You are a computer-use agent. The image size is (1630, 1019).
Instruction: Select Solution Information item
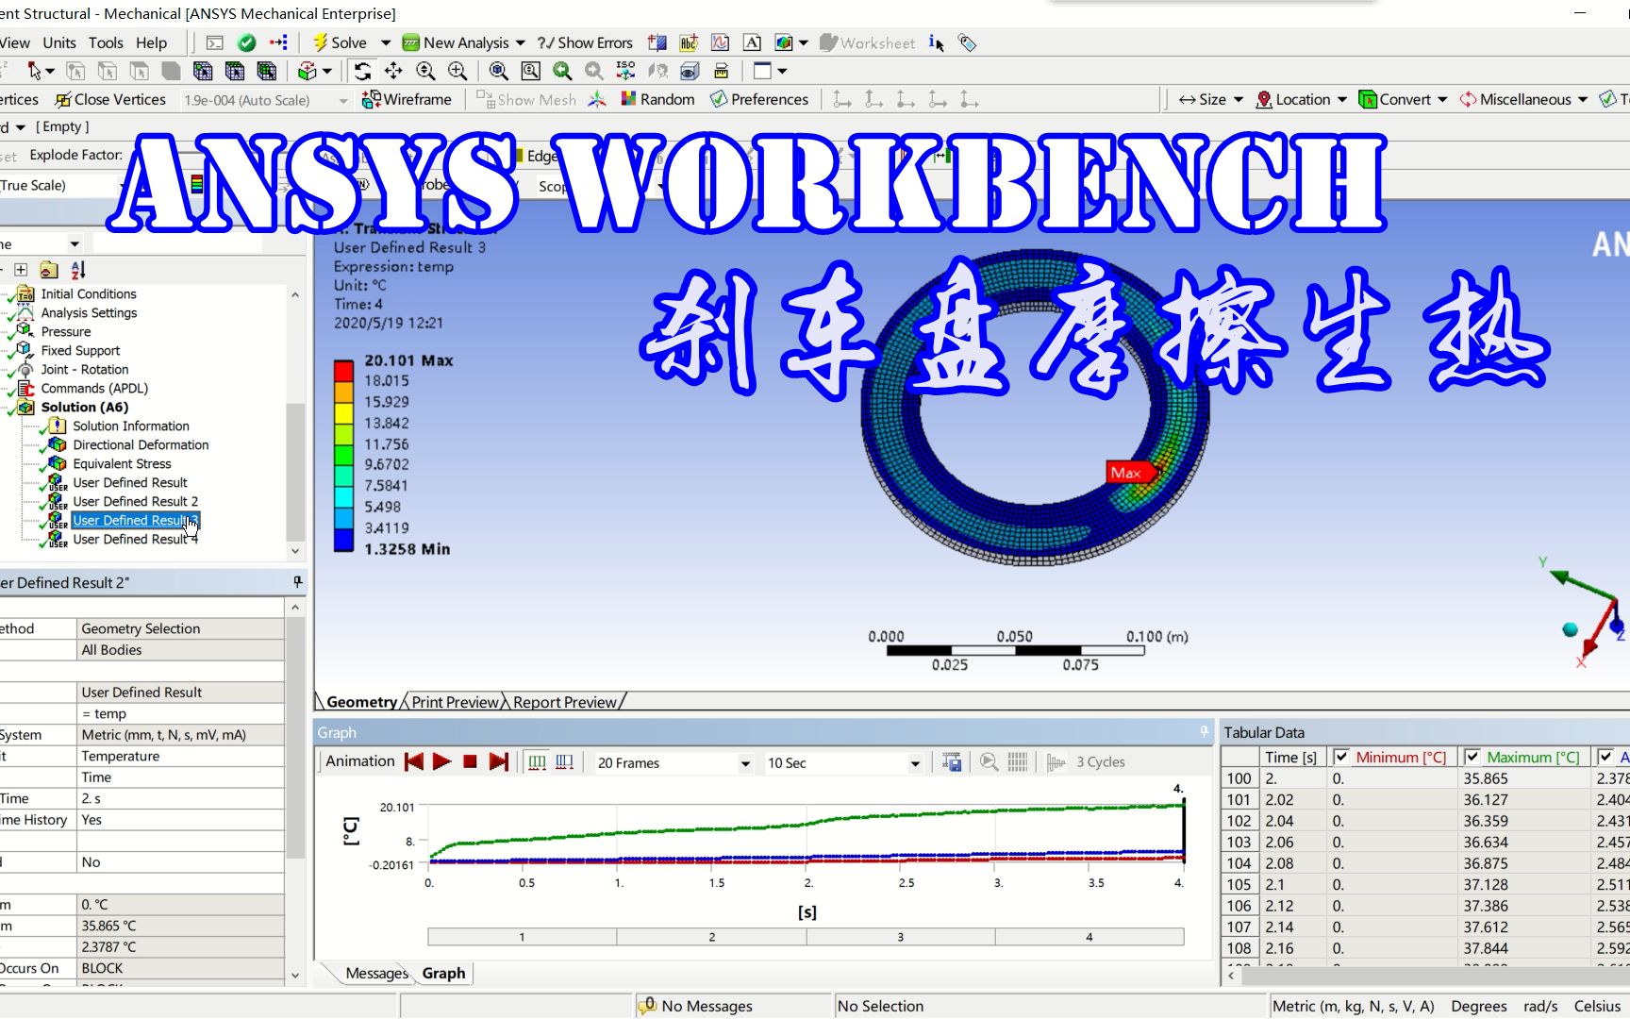(x=131, y=426)
